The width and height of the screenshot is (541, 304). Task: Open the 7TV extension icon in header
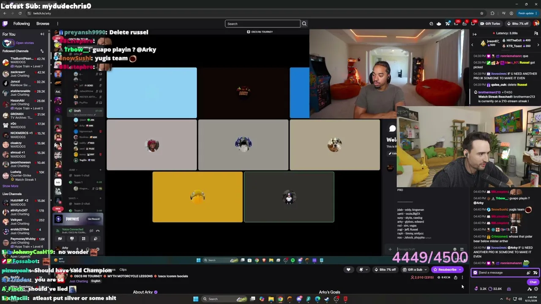click(448, 24)
